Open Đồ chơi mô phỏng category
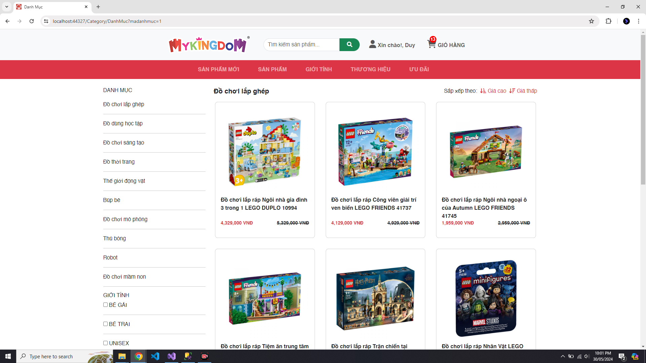The width and height of the screenshot is (646, 363). pos(125,219)
